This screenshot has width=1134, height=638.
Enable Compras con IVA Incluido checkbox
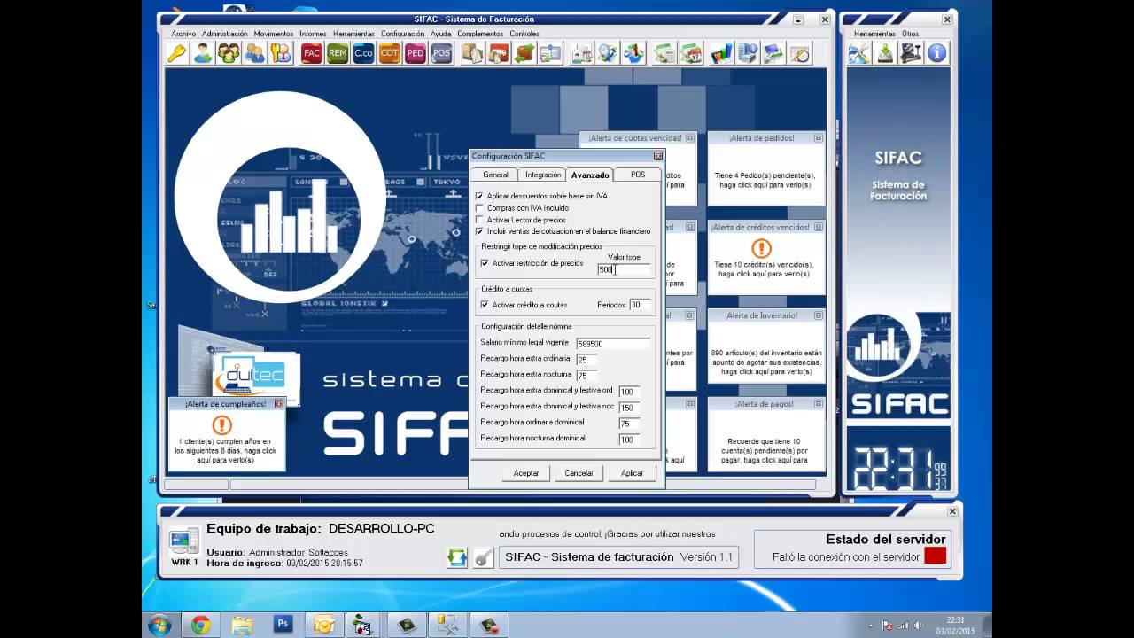[479, 208]
